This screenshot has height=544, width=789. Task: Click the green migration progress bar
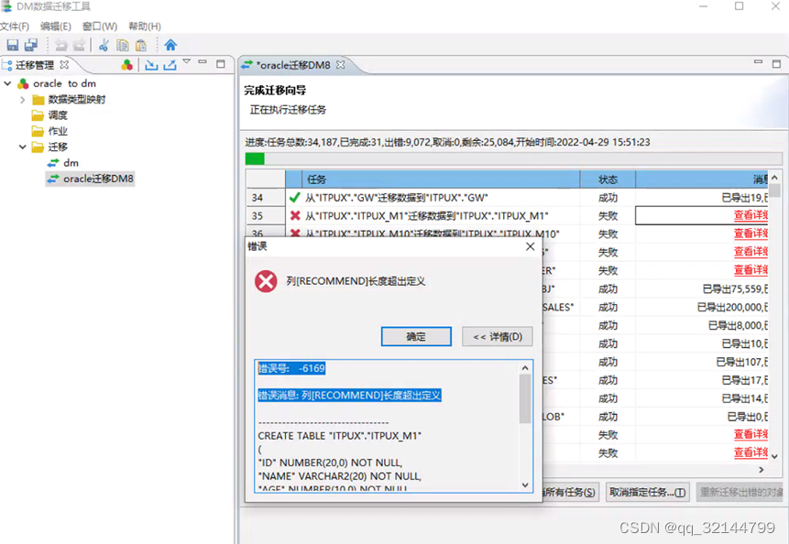click(x=255, y=158)
